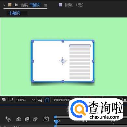Click the layer anchor point crosshair
Screen dimensions: 127x127
click(63, 61)
